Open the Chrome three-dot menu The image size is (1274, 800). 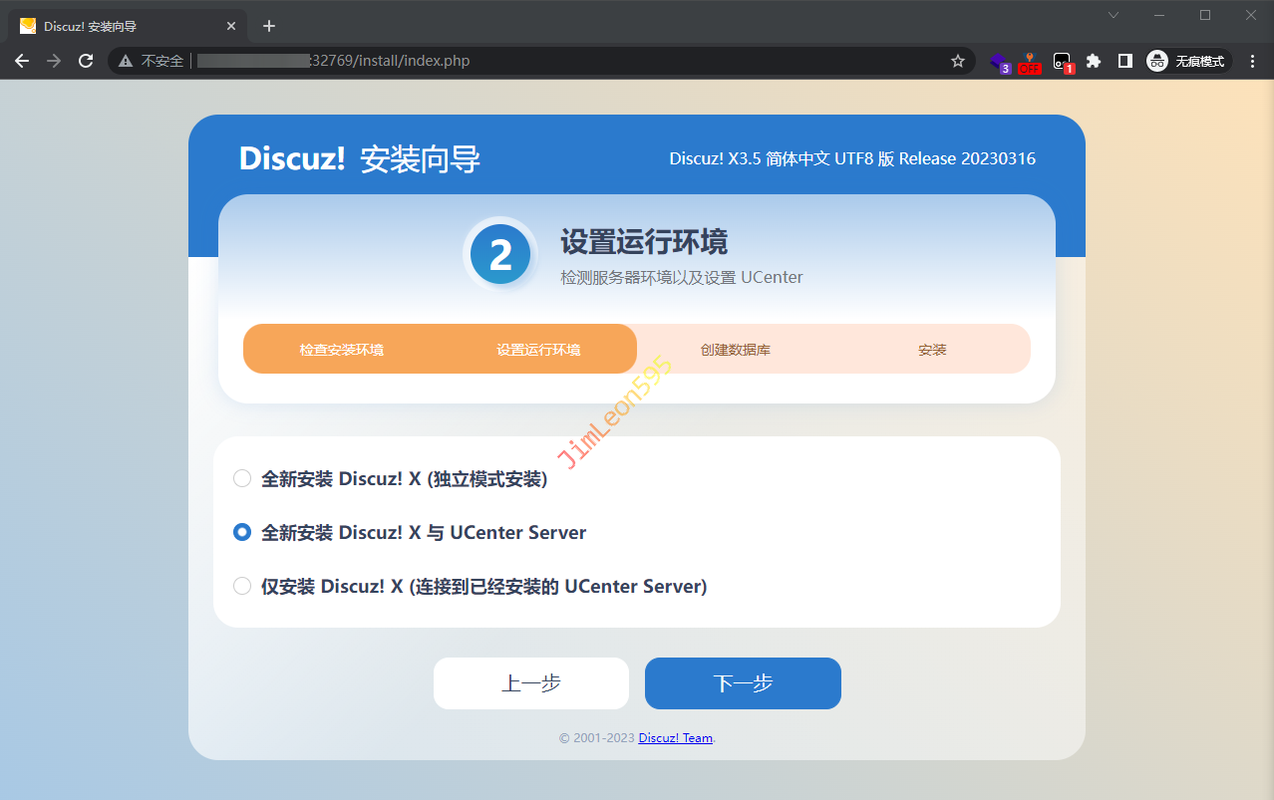pos(1253,61)
